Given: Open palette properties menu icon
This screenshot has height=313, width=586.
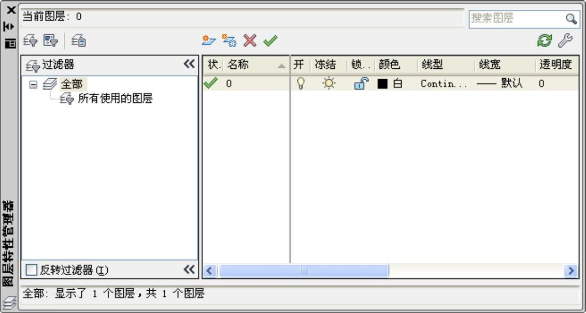Looking at the screenshot, I should coord(10,43).
